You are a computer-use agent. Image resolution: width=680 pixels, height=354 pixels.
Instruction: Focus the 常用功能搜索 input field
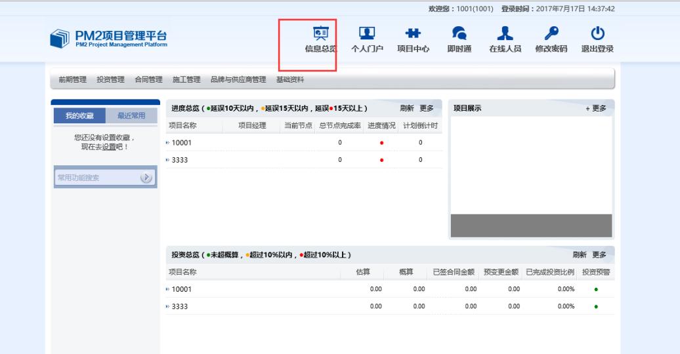[x=95, y=178]
